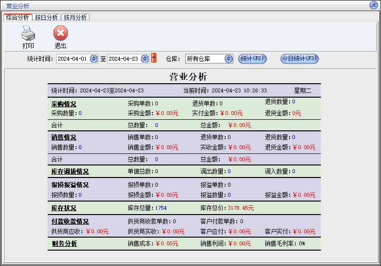Click the end date field 2024-04-23
This screenshot has width=381, height=266.
[124, 59]
